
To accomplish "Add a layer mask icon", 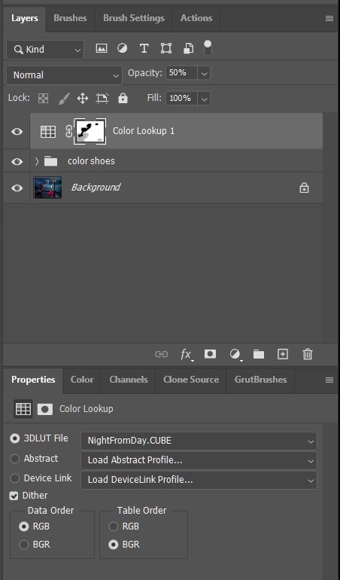I will [x=211, y=354].
